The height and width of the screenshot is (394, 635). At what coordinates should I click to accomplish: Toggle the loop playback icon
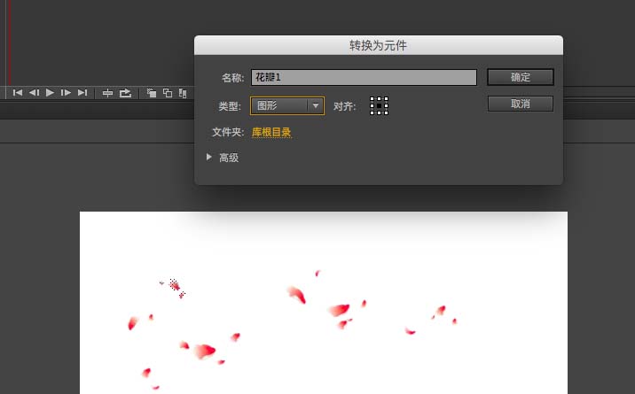pos(126,93)
